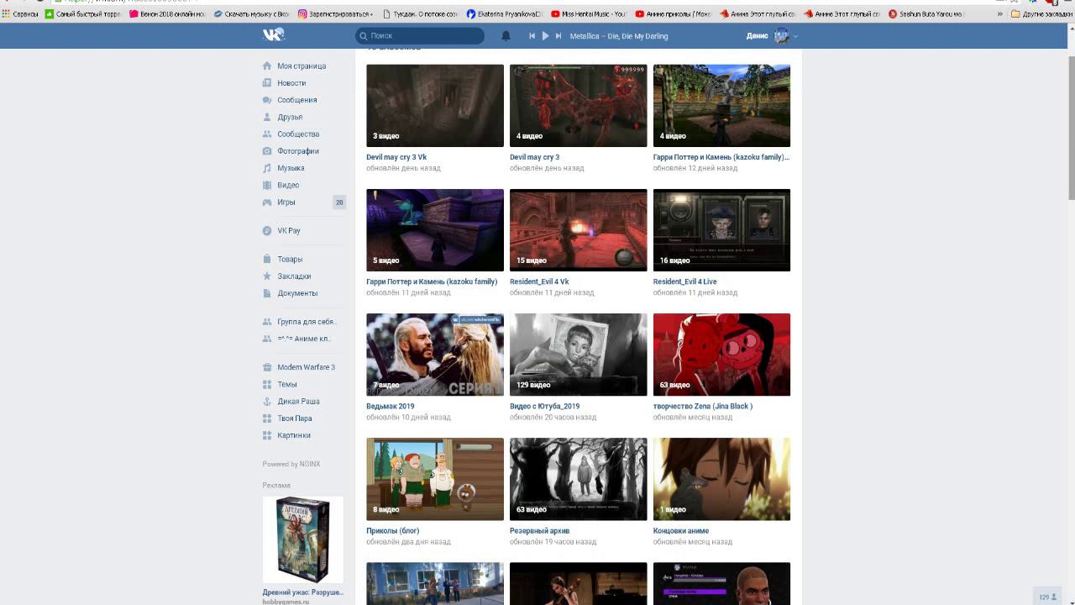This screenshot has height=605, width=1075.
Task: Open the Resident_Evil 4 Vk album thumbnail
Action: click(x=579, y=230)
